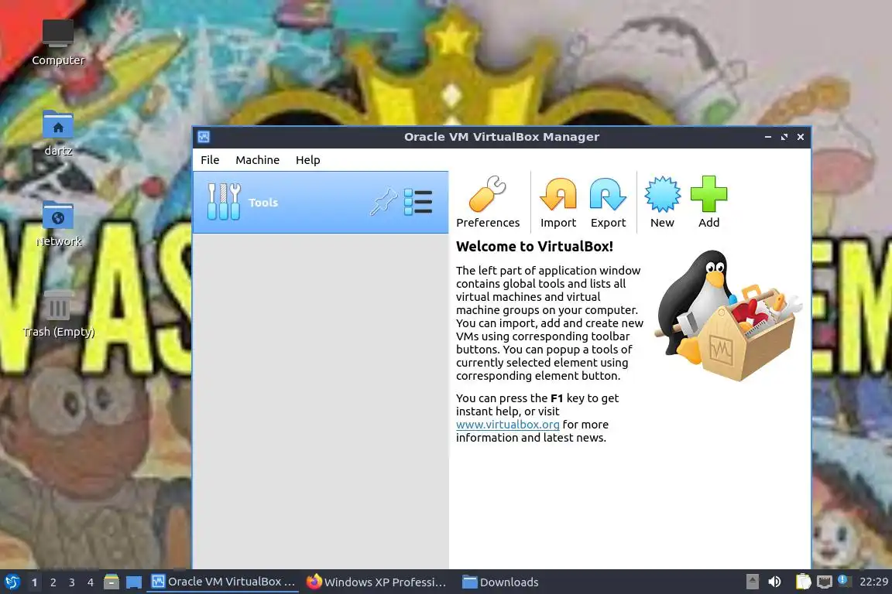This screenshot has width=892, height=594.
Task: Click the 22:29 taskbar clock
Action: 873,582
